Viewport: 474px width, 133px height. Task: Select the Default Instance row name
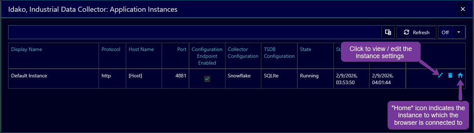tap(29, 76)
